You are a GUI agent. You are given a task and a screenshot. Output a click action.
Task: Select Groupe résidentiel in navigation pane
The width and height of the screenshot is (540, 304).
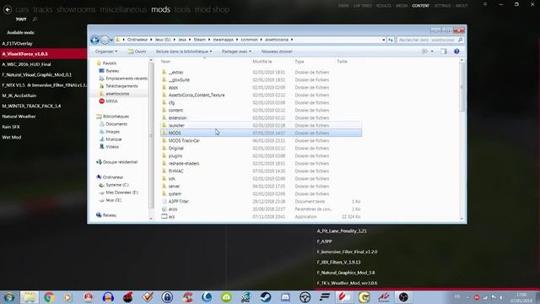point(117,162)
